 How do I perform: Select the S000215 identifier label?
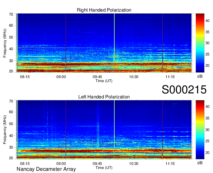(184, 90)
